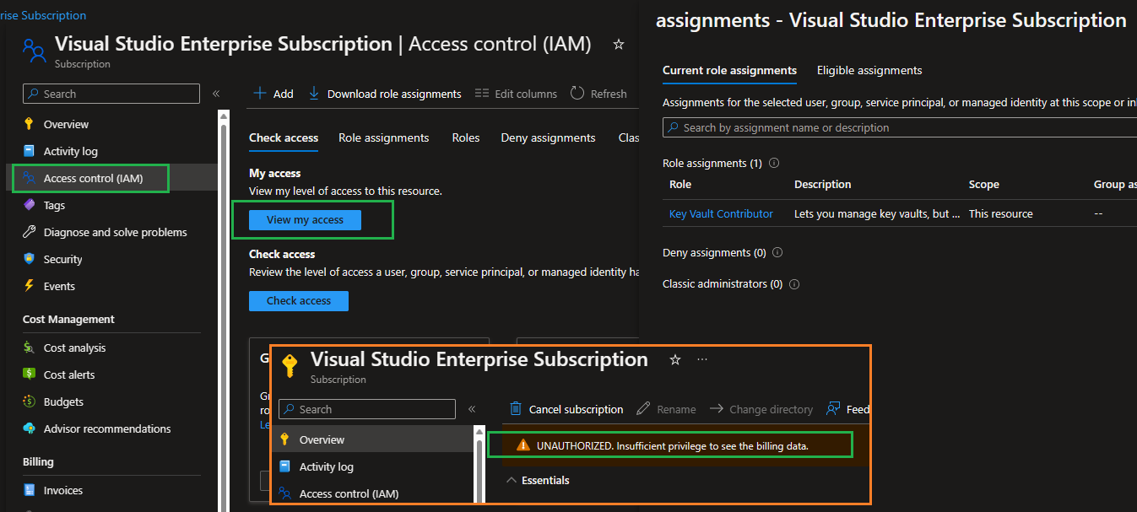The height and width of the screenshot is (512, 1137).
Task: Click the Search box in the left sidebar
Action: click(x=111, y=94)
